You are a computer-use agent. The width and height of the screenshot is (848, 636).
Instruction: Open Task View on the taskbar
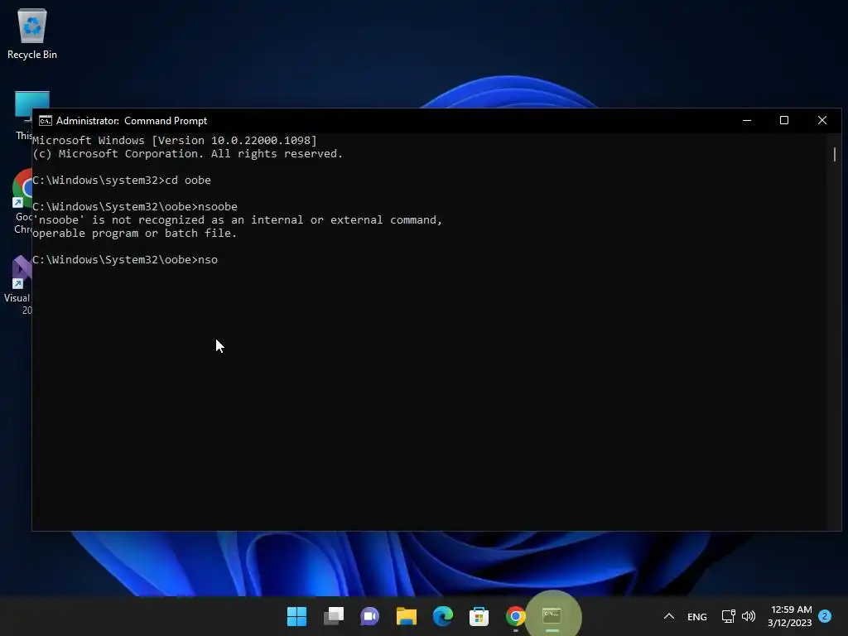click(x=333, y=616)
